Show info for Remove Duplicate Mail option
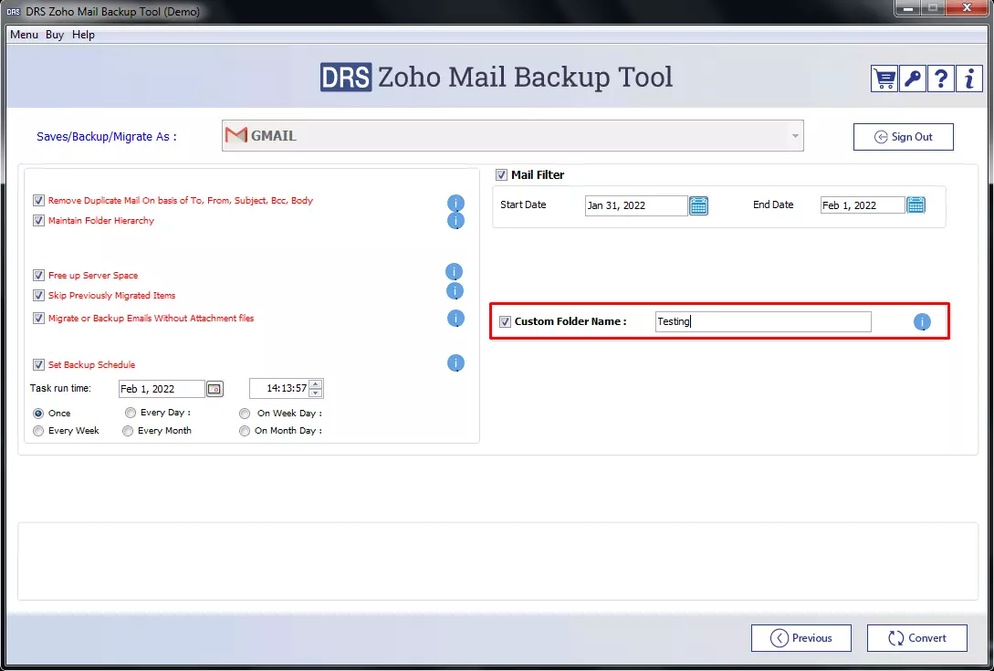 pyautogui.click(x=455, y=203)
